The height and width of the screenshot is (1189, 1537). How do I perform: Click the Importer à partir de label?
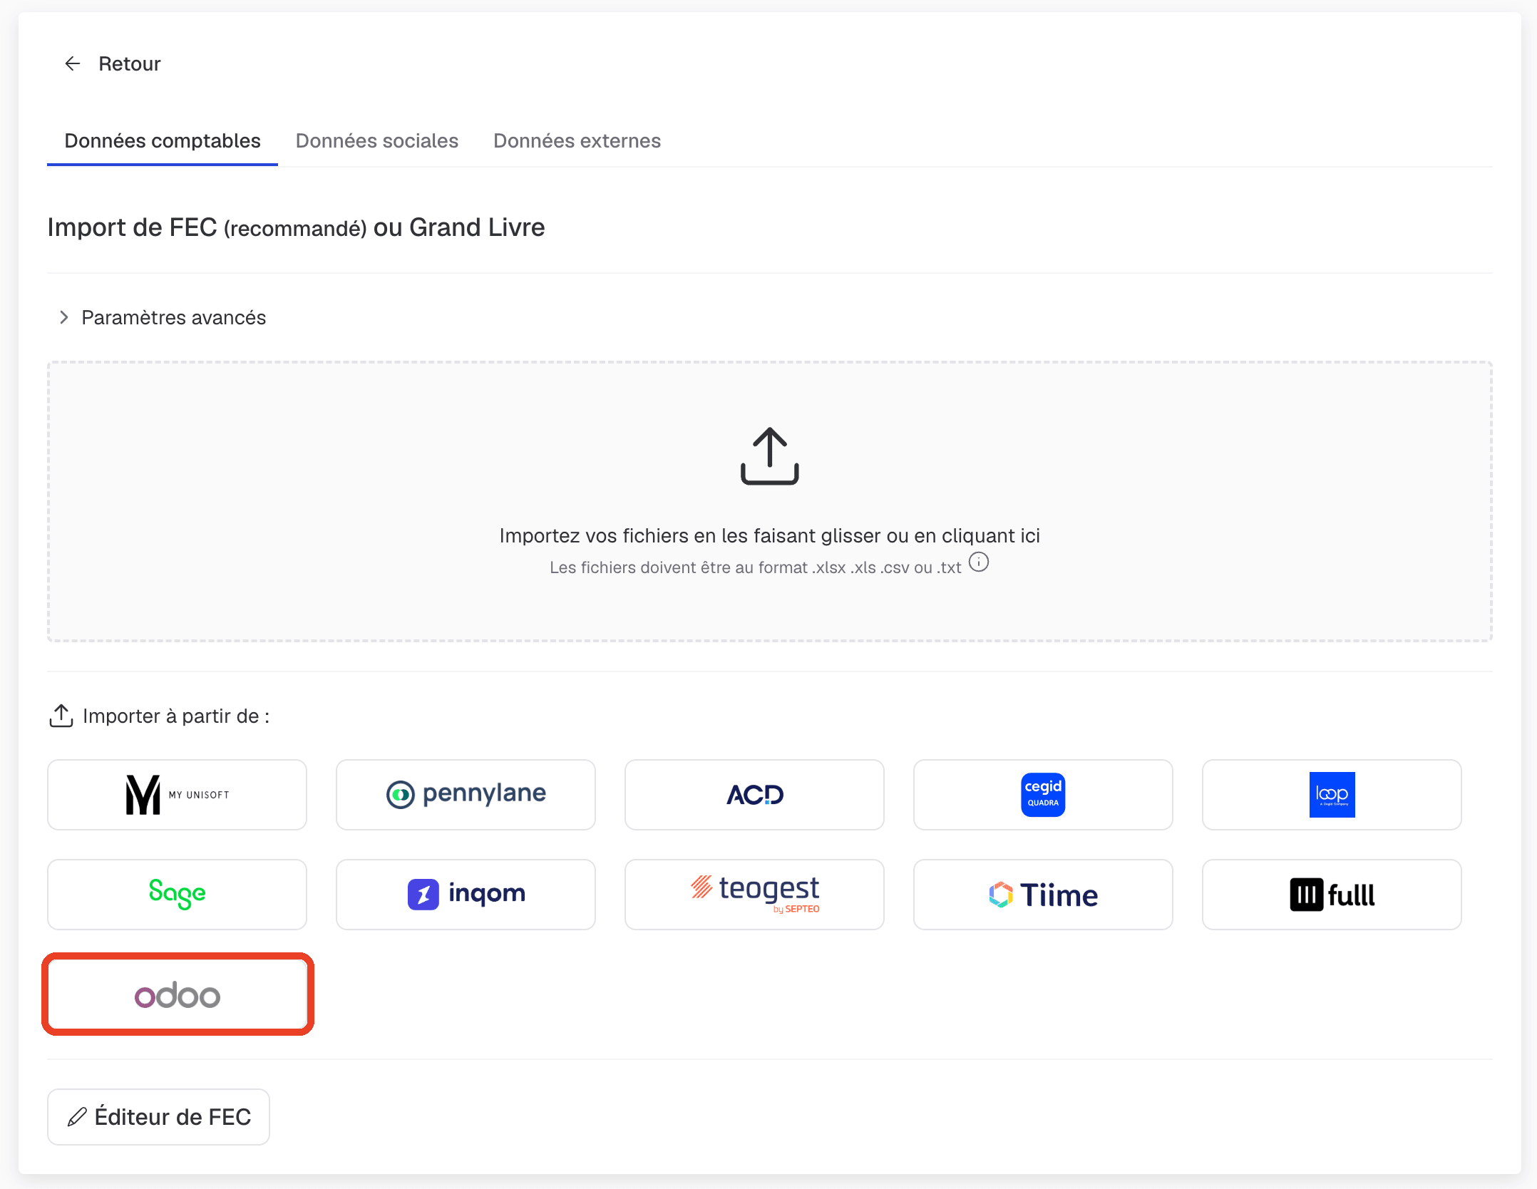[x=176, y=716]
